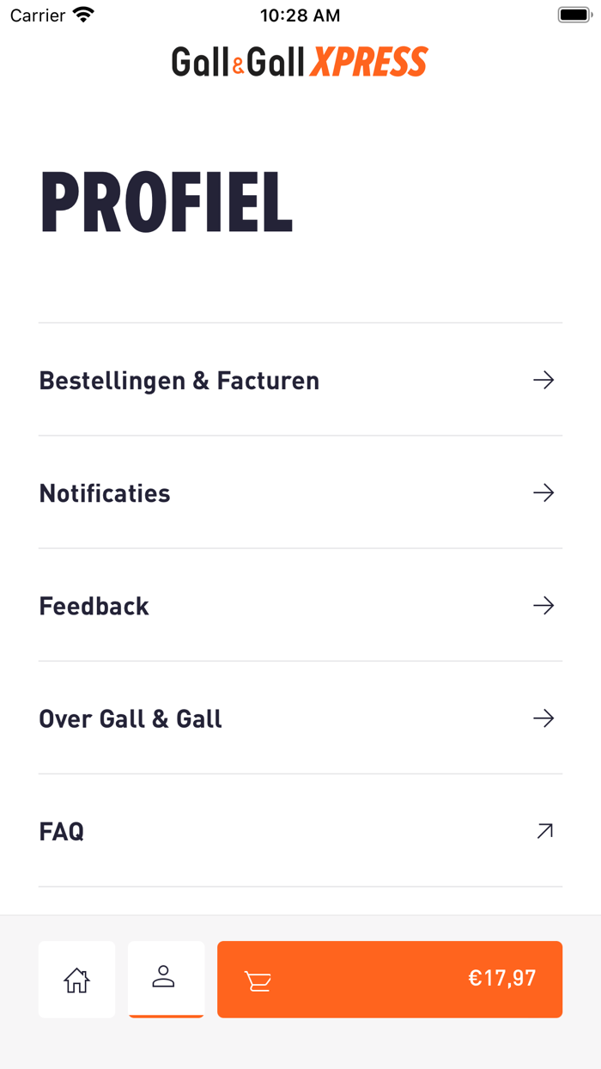The width and height of the screenshot is (601, 1069).
Task: Open the FAQ entry
Action: click(x=62, y=832)
